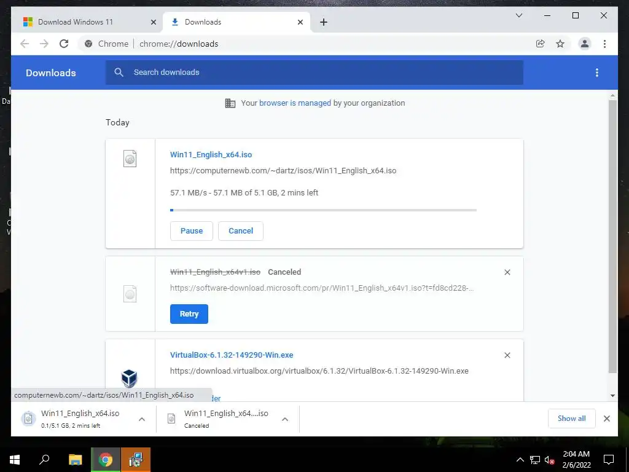Cancel the Win11_English_x64.iso download

241,231
